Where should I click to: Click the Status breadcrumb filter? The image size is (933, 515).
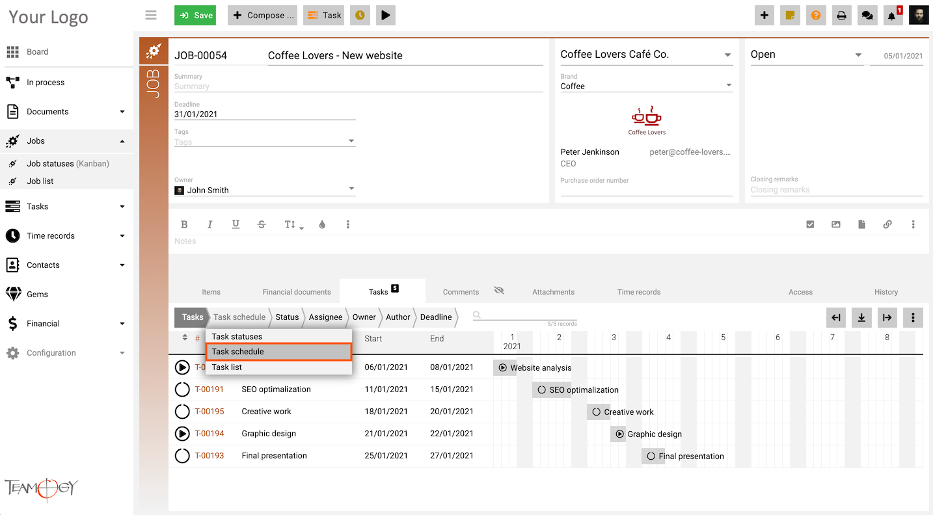point(287,317)
